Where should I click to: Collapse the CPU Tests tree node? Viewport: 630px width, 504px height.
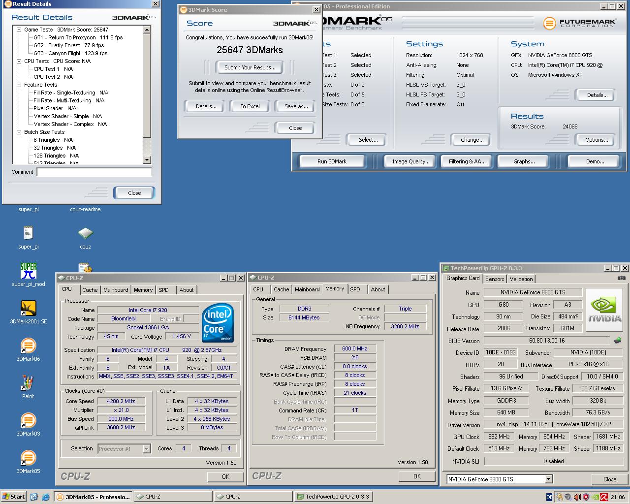19,61
